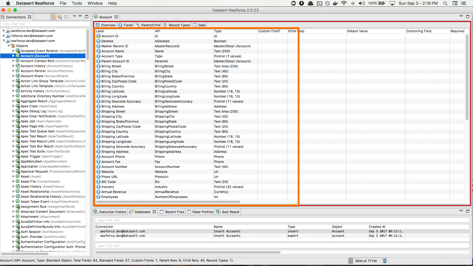Expand the libforce.dev@datasert.com connection
The height and width of the screenshot is (266, 473).
click(x=4, y=36)
